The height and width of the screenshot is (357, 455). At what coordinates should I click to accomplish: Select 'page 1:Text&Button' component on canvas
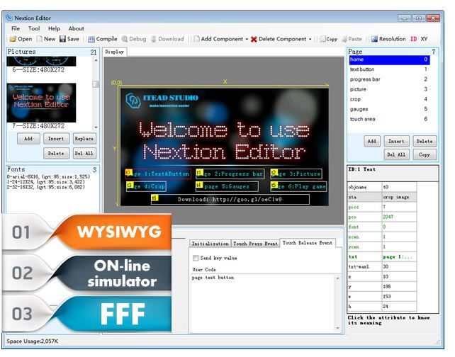point(158,174)
